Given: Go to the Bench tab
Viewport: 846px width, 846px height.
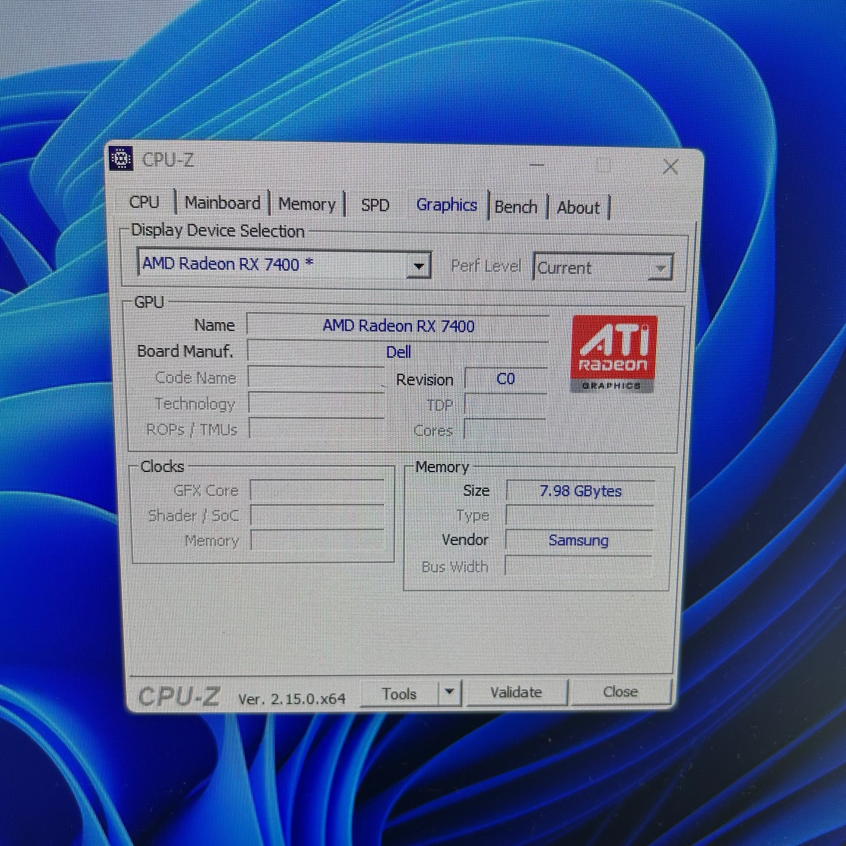Looking at the screenshot, I should [516, 207].
